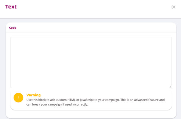Viewport: 181px width, 119px height.
Task: Click the word "HTML" in the warning
Action: tap(71, 100)
